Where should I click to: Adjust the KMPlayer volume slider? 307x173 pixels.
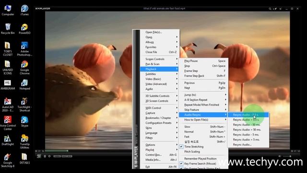[291, 156]
